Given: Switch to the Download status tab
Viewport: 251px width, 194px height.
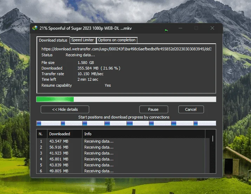Looking at the screenshot, I should pos(53,40).
